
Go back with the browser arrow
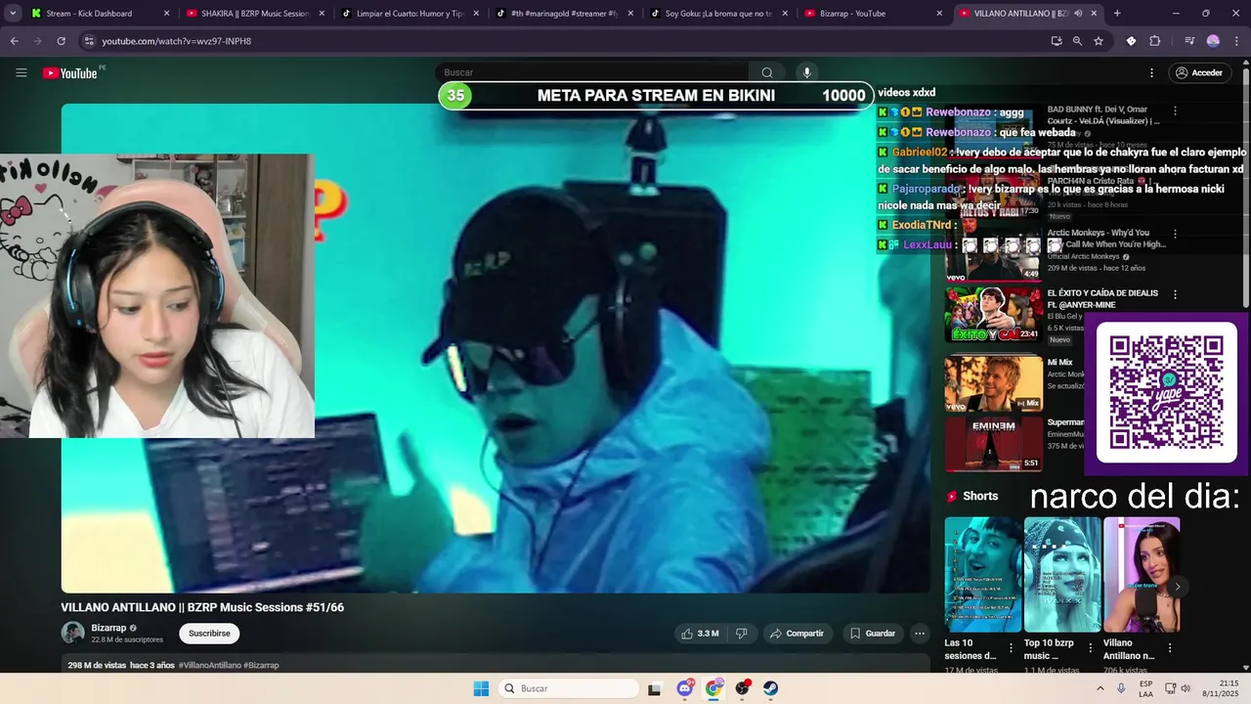click(x=15, y=41)
